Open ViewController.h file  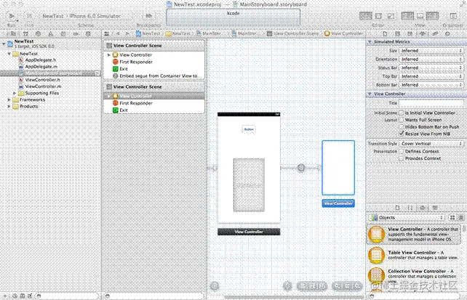tap(43, 80)
